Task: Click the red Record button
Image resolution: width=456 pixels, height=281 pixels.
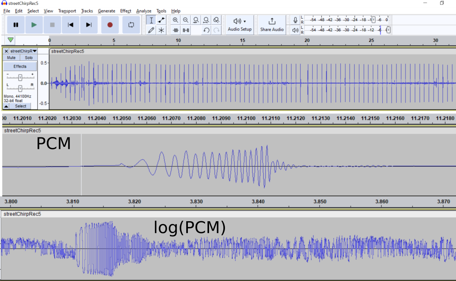Action: [110, 25]
